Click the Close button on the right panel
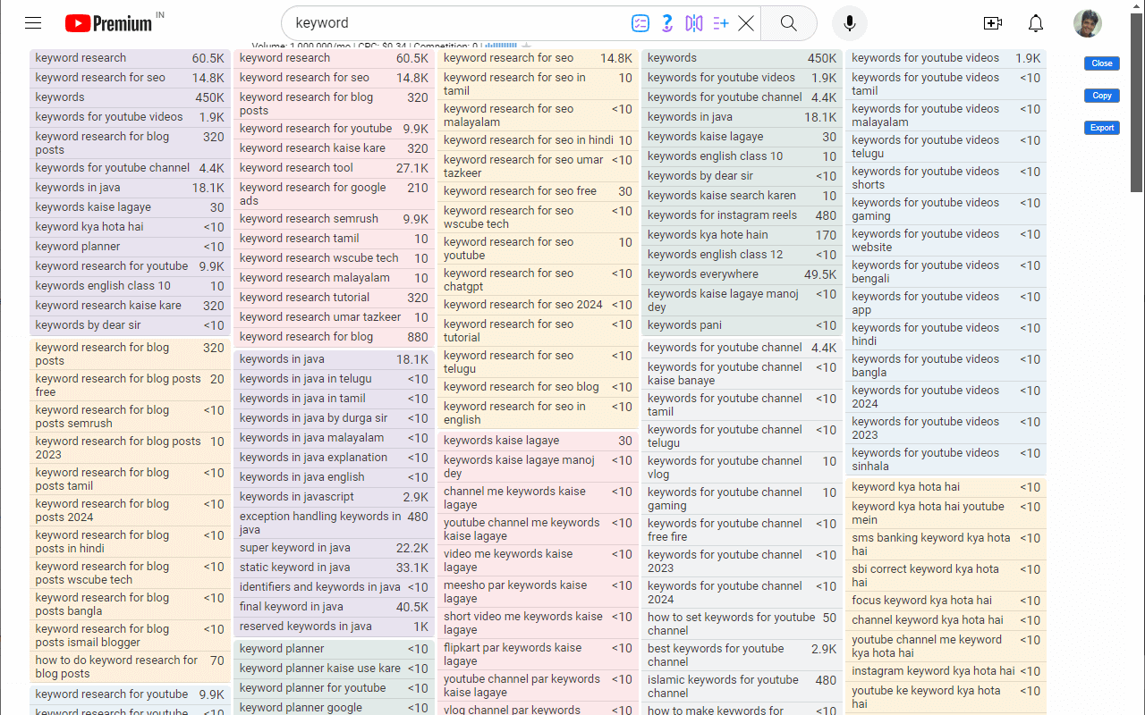Screen dimensions: 1145x715 (1101, 63)
